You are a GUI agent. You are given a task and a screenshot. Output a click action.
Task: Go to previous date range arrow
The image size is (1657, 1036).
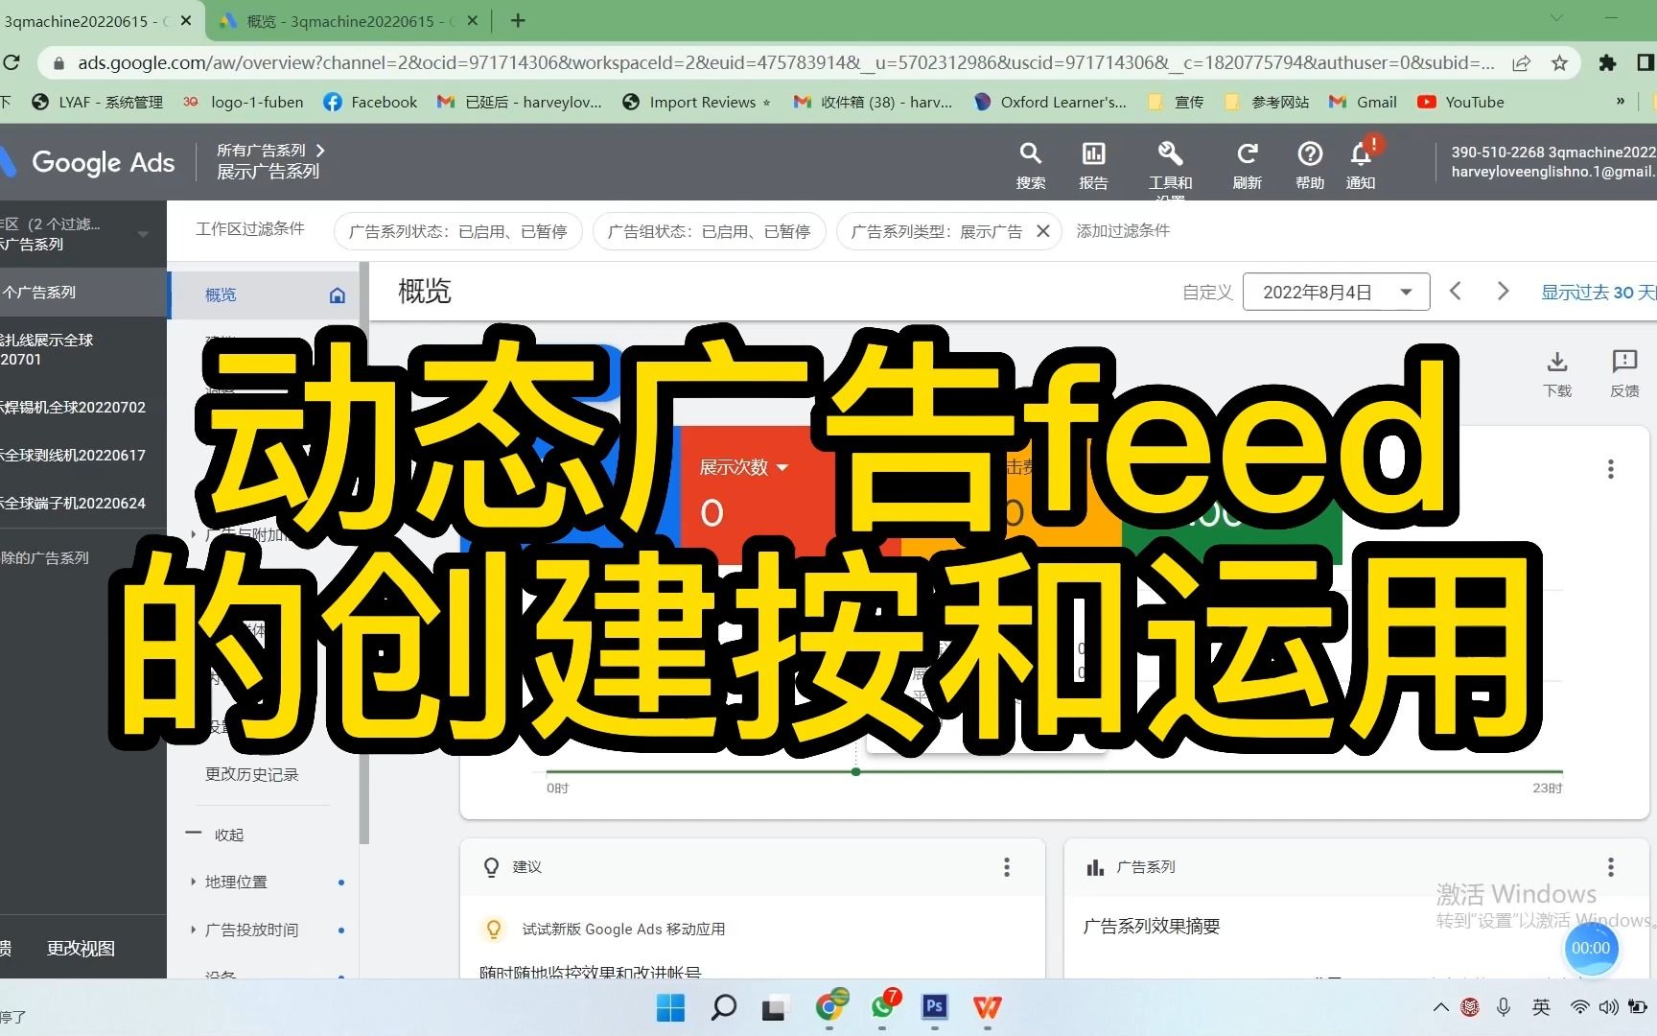tap(1456, 292)
